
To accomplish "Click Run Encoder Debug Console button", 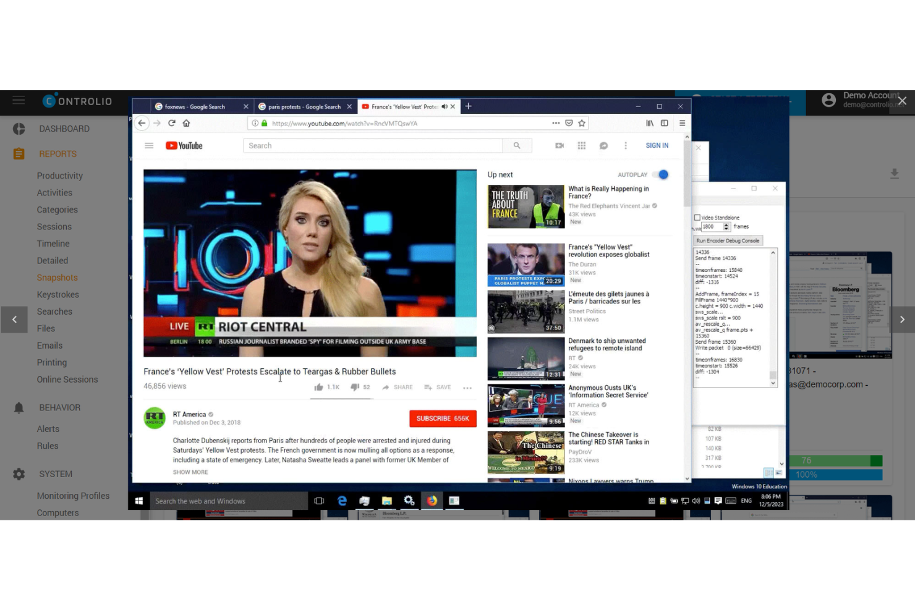I will coord(728,240).
